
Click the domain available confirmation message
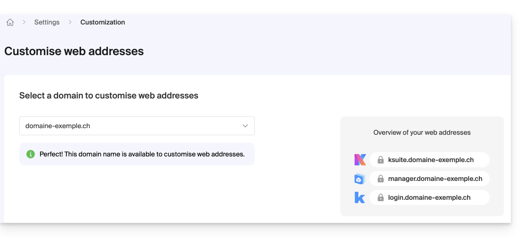point(142,154)
